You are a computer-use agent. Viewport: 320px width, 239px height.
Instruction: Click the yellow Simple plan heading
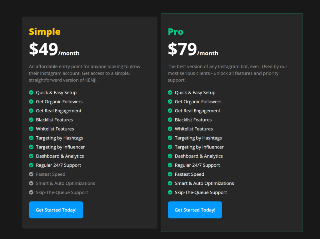coord(45,32)
